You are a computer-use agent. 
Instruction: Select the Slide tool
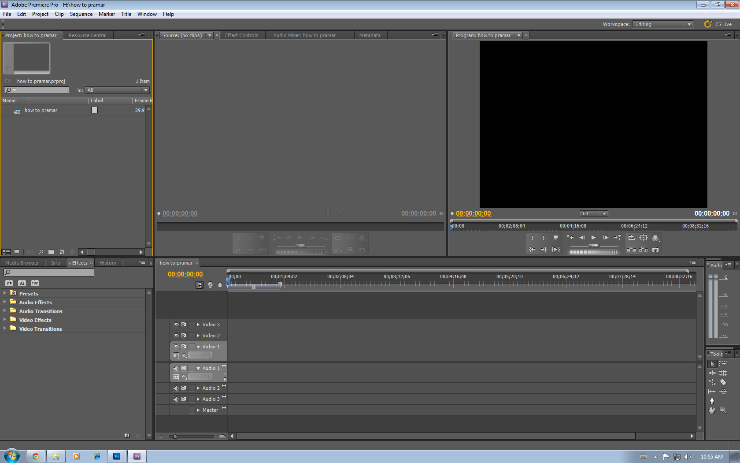tap(723, 392)
